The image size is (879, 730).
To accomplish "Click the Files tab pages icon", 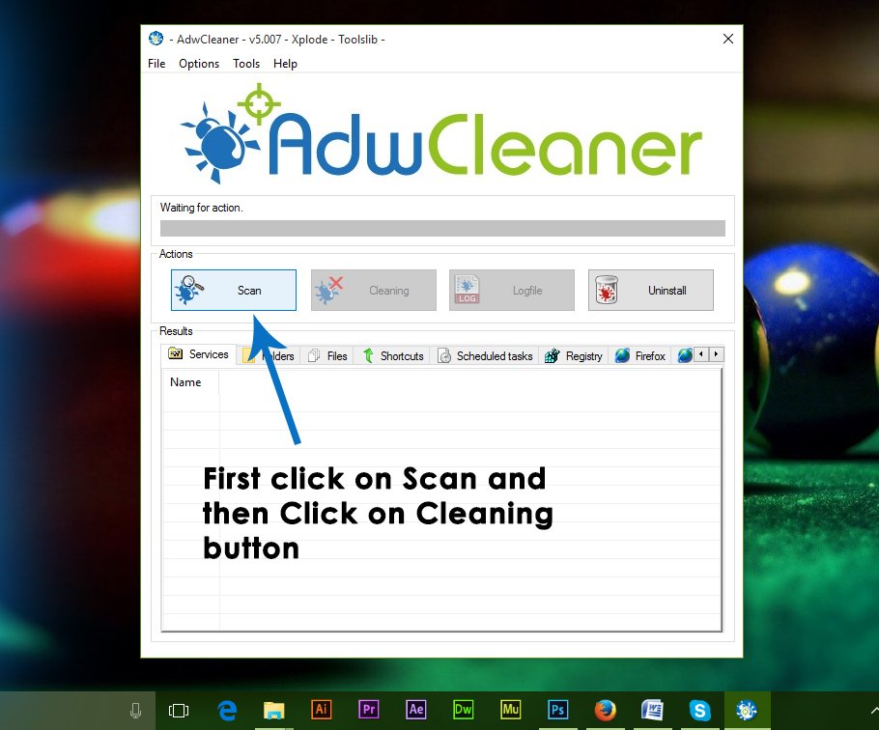I will pos(314,355).
